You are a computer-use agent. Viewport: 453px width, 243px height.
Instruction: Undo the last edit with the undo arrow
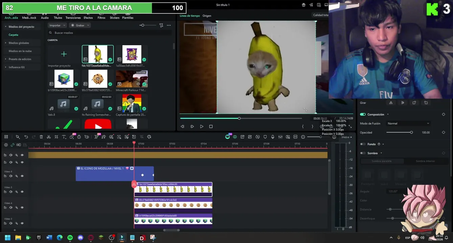coord(26,137)
